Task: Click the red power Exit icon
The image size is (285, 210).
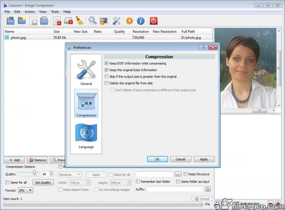Action: (x=154, y=21)
